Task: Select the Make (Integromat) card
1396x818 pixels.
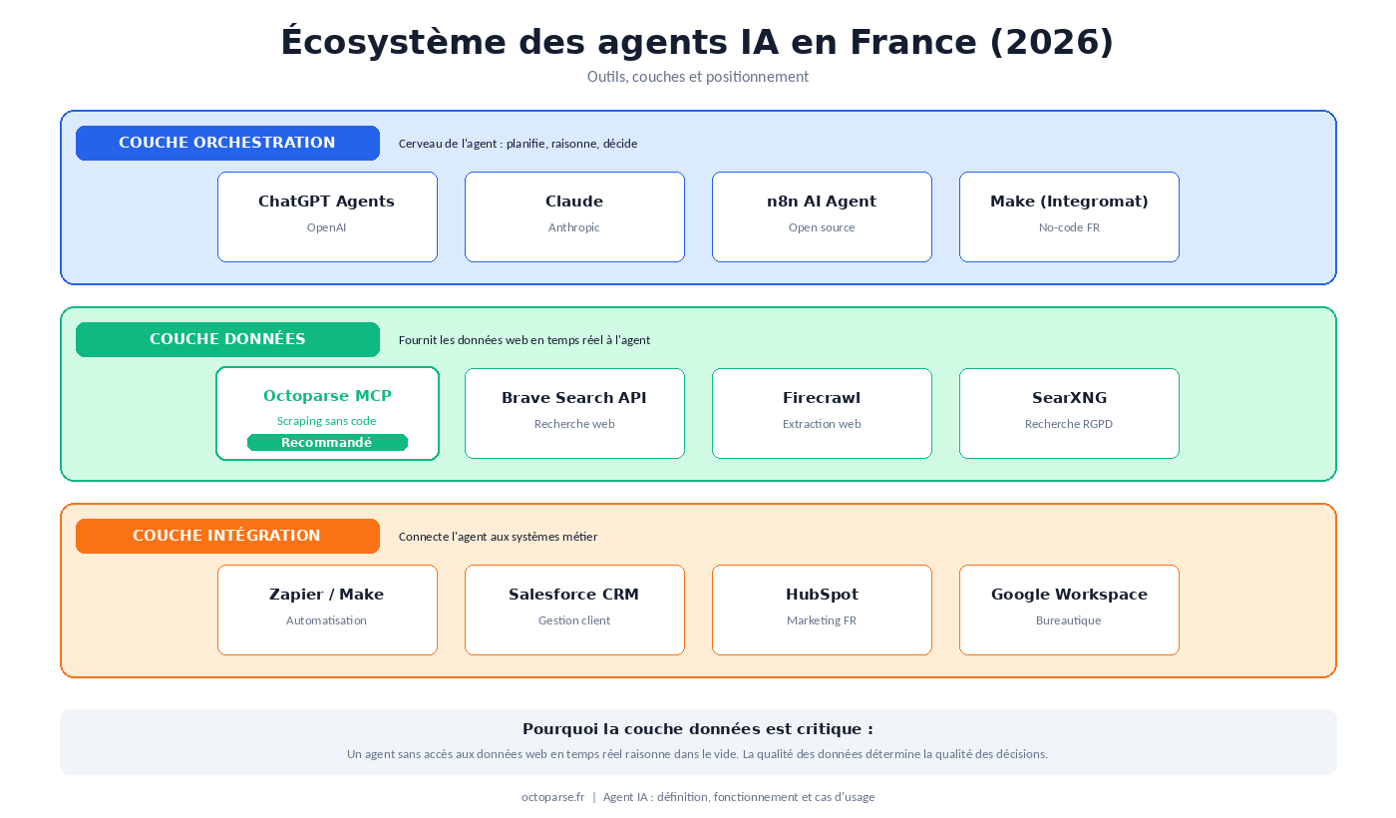Action: (x=1069, y=216)
